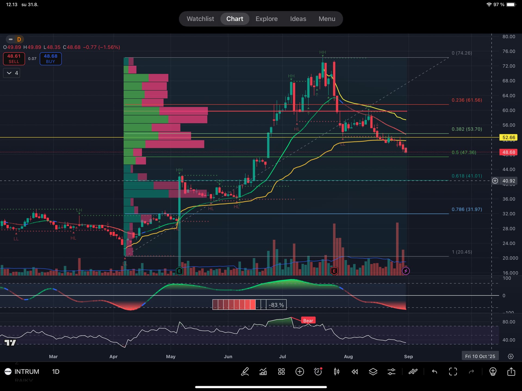Collapse the indicator legend showing 4

[11, 73]
